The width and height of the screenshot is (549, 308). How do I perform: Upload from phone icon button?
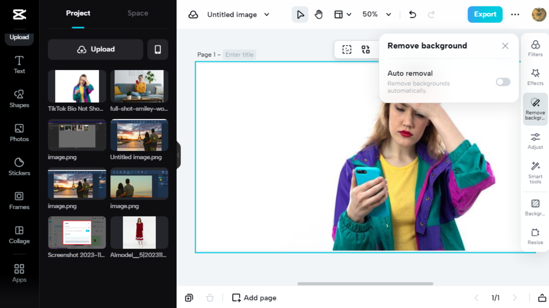(157, 50)
